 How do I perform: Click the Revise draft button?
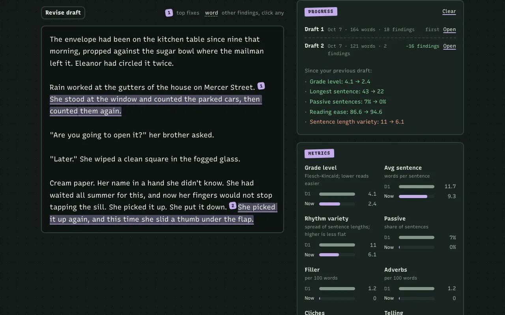coord(63,13)
